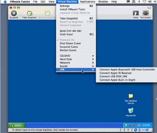Choose Settings from Virtual Machine menu
This screenshot has height=133, width=157.
click(76, 6)
